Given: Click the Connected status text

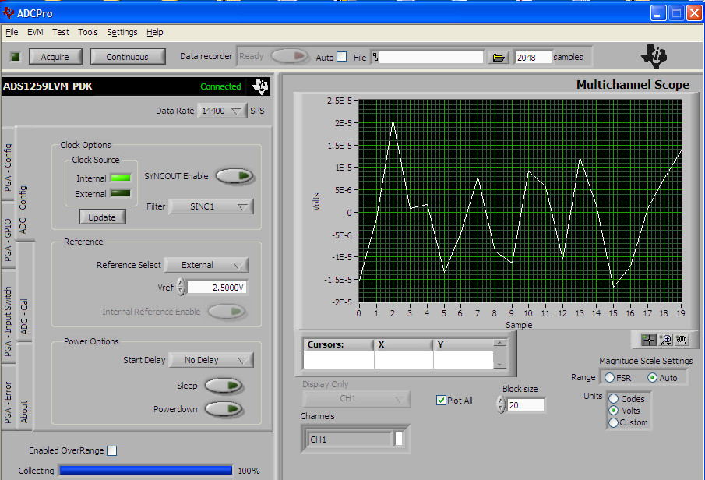Looking at the screenshot, I should point(220,86).
